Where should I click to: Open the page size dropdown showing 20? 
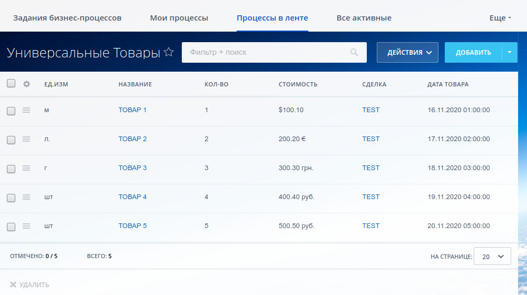[492, 257]
